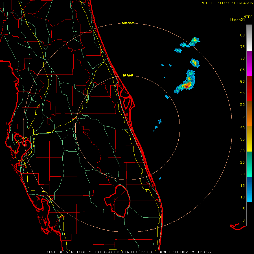Click the 40 value on the VIL scale

242,128
